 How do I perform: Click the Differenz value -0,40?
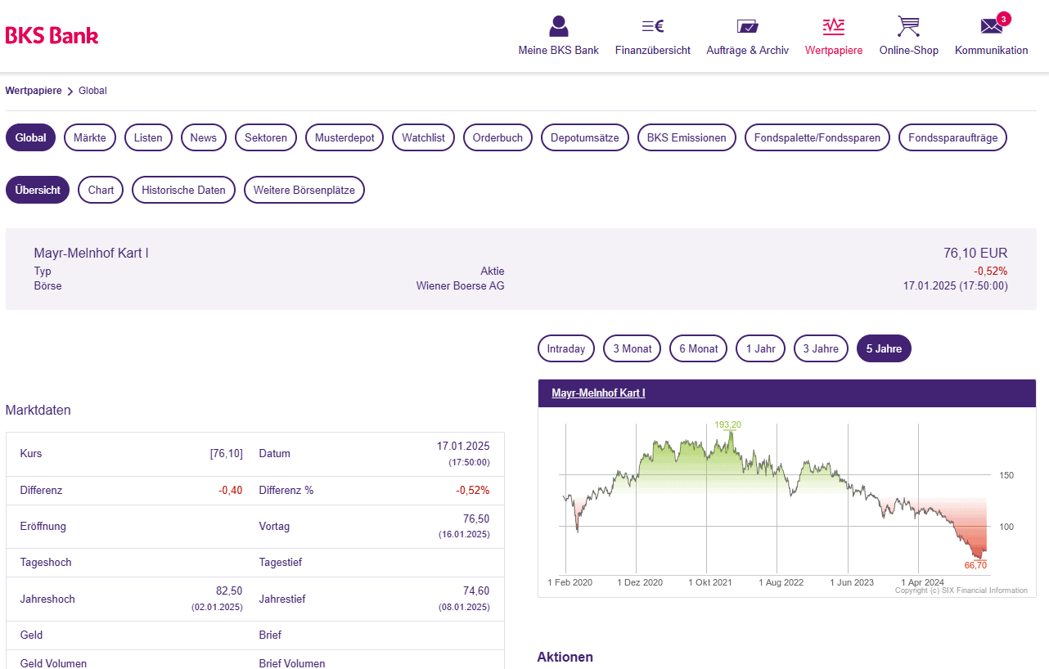[x=230, y=491]
